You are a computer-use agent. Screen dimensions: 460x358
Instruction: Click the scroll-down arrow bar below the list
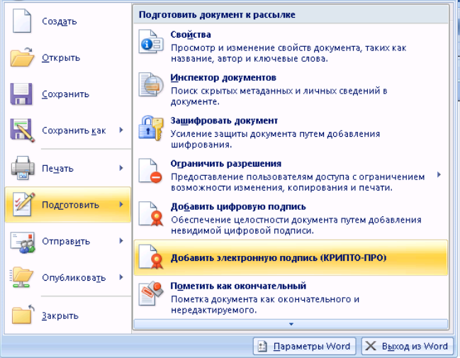[291, 324]
